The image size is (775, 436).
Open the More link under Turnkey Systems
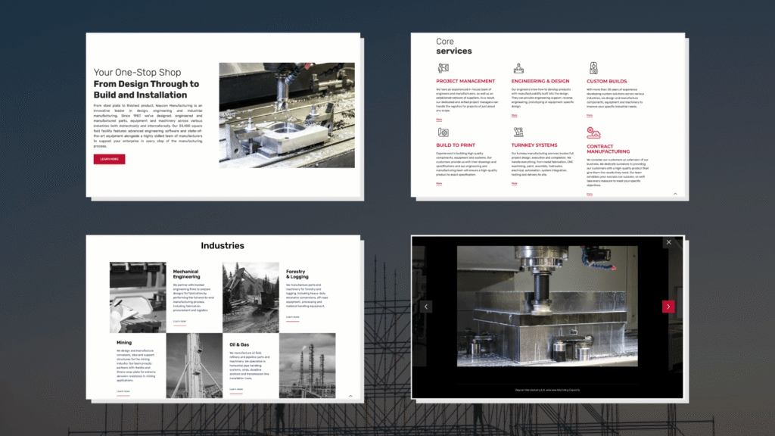point(514,183)
